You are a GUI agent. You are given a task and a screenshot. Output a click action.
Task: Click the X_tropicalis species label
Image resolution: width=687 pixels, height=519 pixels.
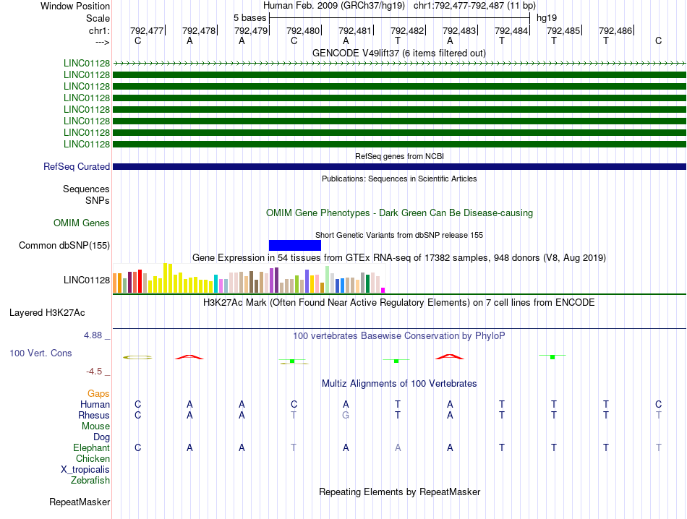85,470
